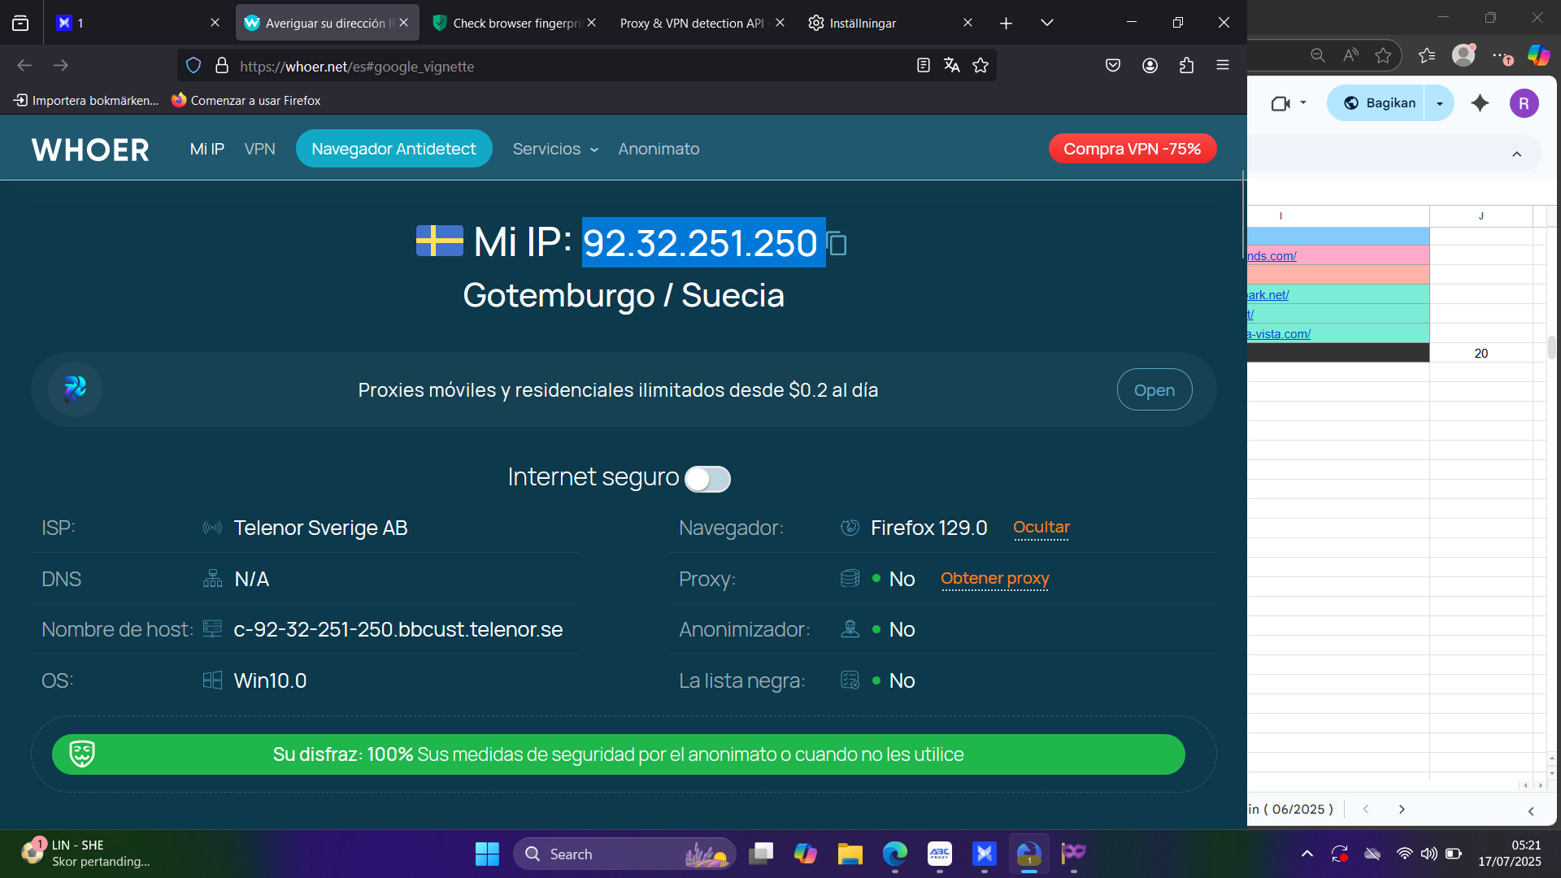Copy the IP address with the copy icon
Screen dimensions: 1561x878
point(837,244)
